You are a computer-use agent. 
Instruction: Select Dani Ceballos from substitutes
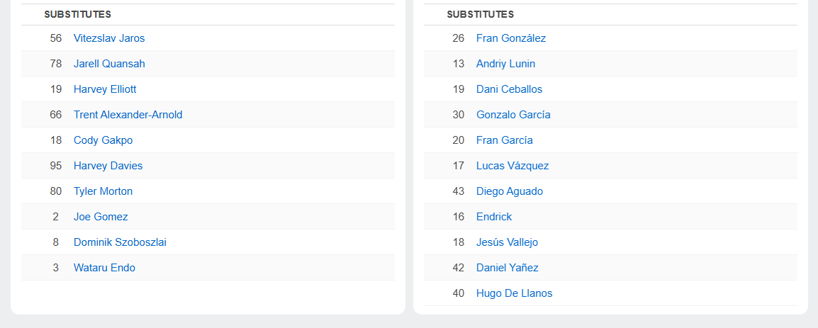pos(509,89)
